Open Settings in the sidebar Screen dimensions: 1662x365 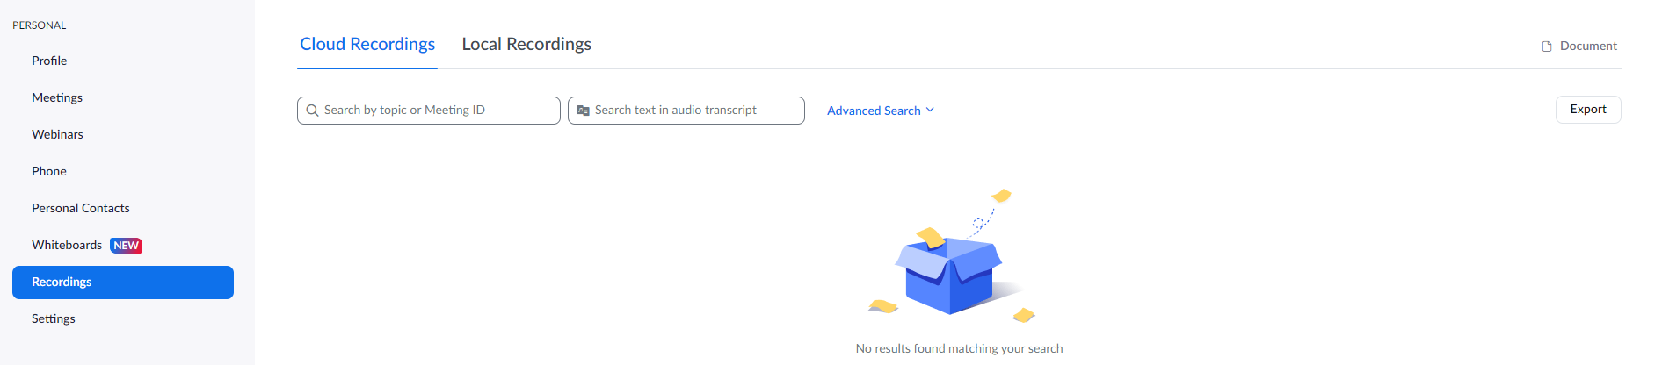tap(54, 318)
